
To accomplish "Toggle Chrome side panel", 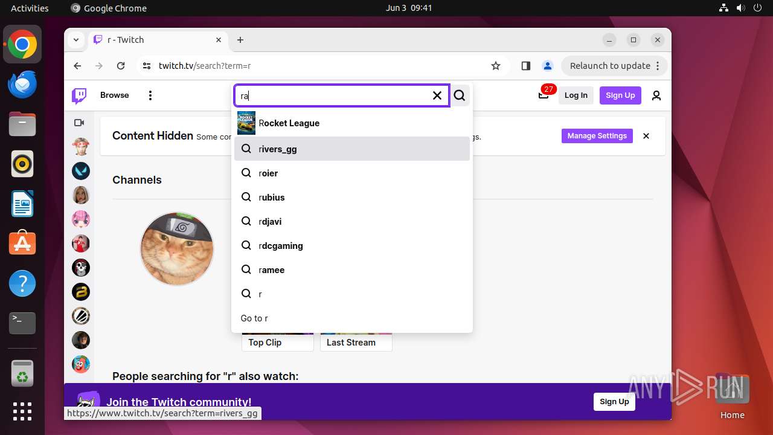I will pos(525,66).
